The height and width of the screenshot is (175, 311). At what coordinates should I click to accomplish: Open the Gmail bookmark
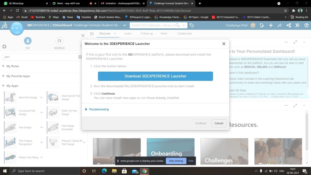(x=22, y=17)
